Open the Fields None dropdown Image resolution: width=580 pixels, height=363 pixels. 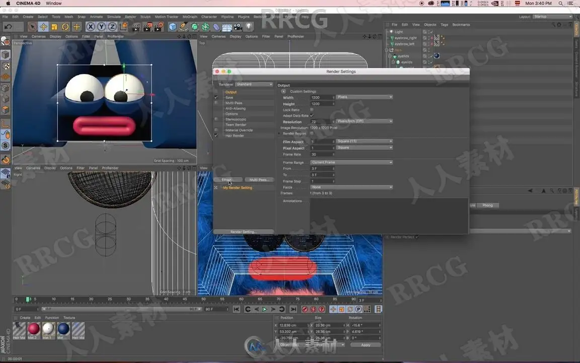click(352, 187)
